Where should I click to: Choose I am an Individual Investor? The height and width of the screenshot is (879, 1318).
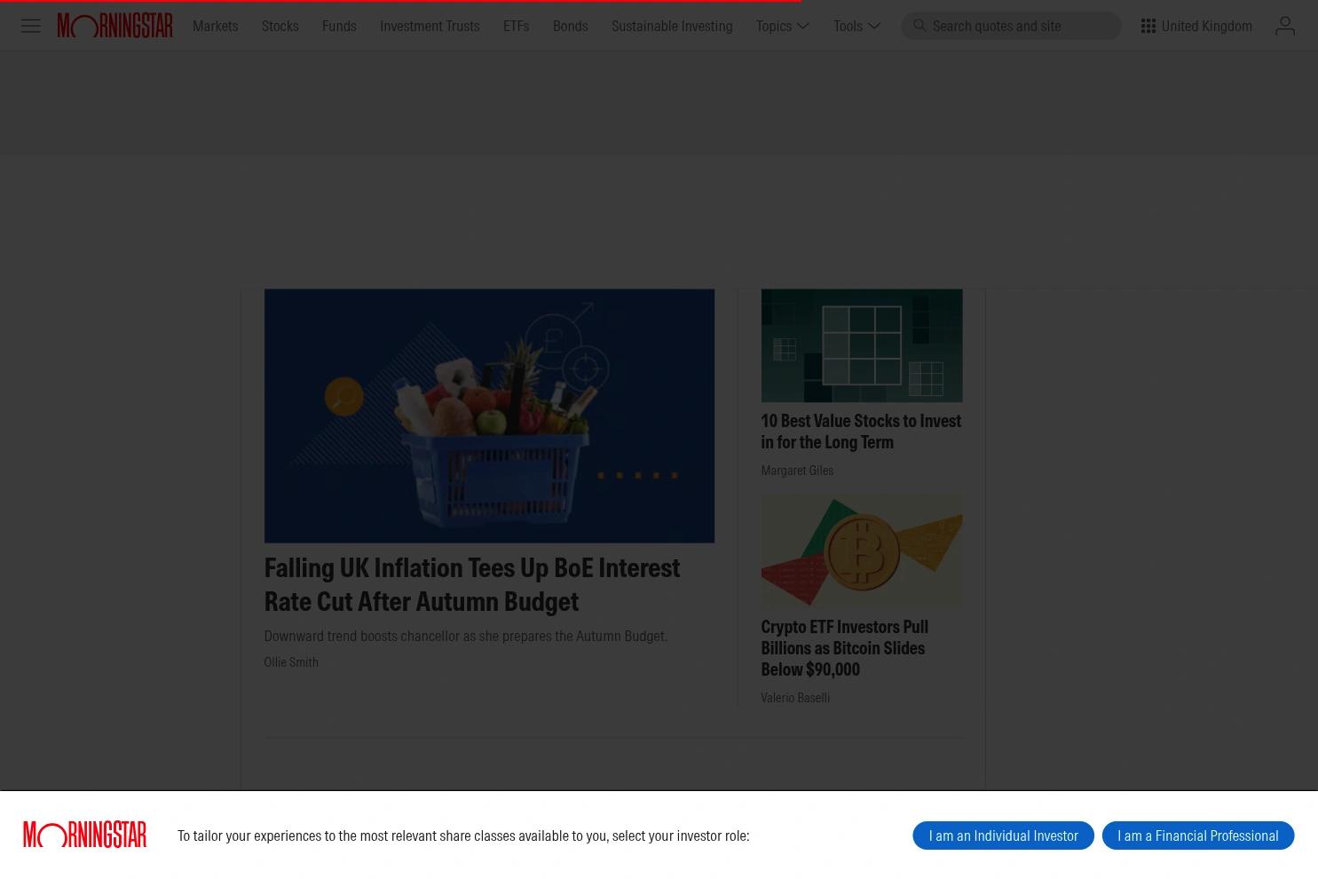tap(1003, 835)
